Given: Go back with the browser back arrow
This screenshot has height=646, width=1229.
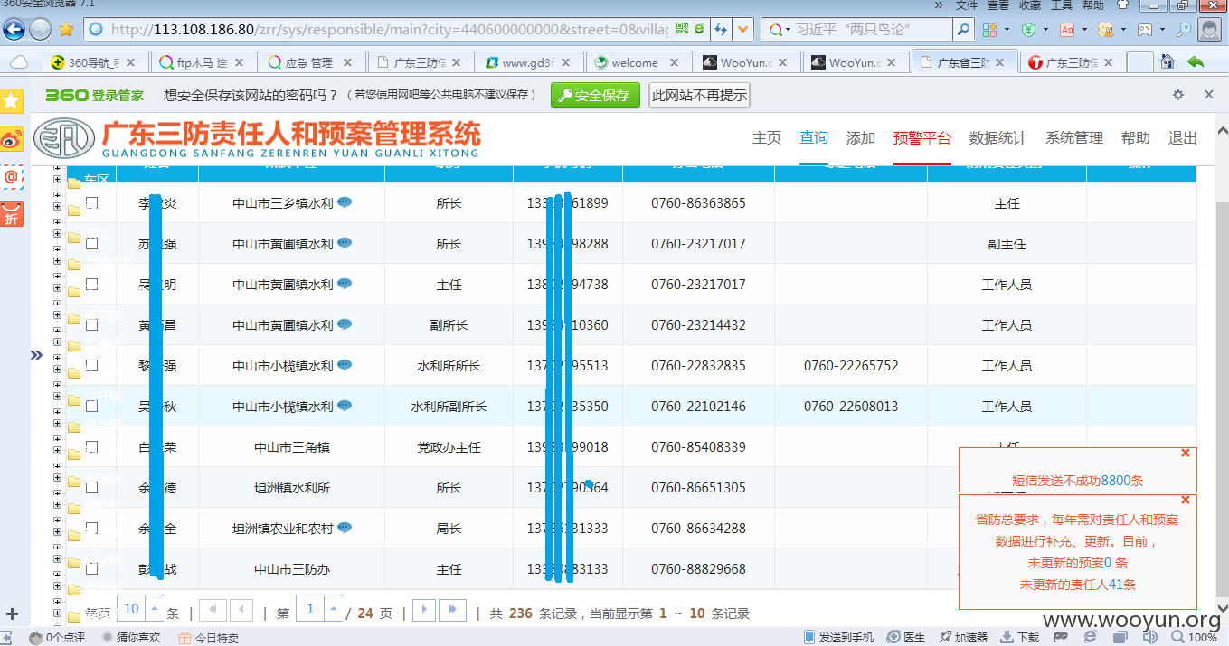Looking at the screenshot, I should coord(14,29).
